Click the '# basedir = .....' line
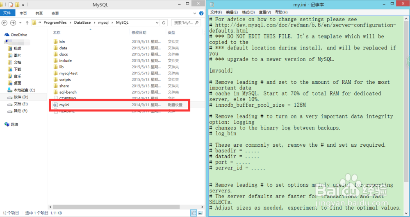This screenshot has height=217, width=410. click(x=234, y=151)
